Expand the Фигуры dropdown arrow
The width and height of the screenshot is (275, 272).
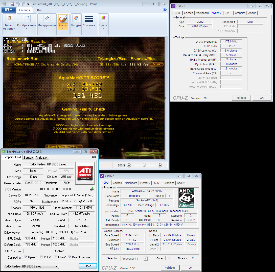click(x=76, y=29)
